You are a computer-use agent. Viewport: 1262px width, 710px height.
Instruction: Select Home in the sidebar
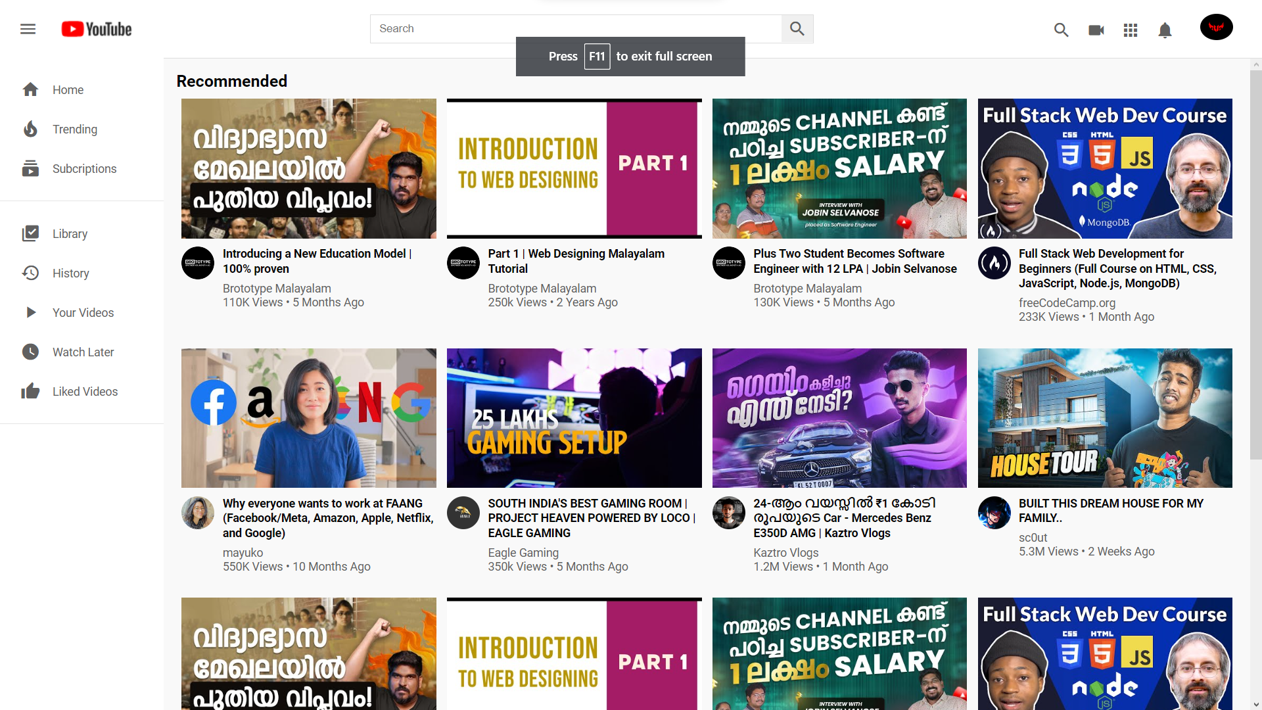(x=68, y=89)
